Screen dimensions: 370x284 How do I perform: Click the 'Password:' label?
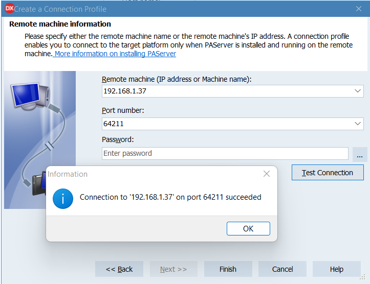(118, 139)
